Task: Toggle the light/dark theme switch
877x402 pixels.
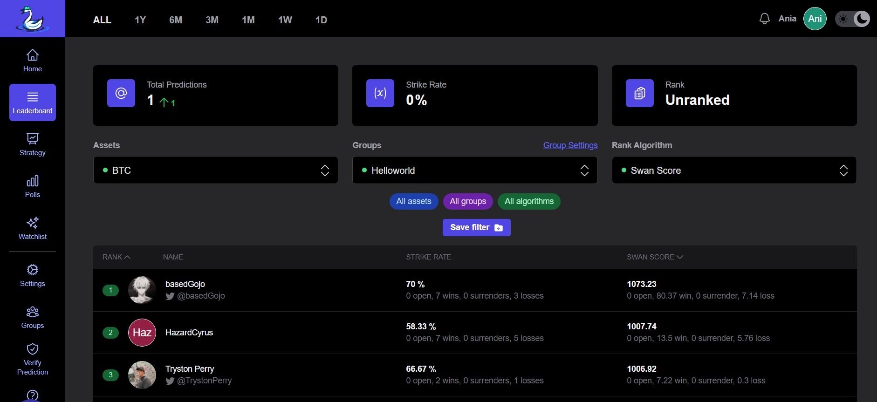Action: coord(852,19)
